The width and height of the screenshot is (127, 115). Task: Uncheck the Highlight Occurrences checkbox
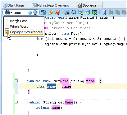[x=7, y=32]
